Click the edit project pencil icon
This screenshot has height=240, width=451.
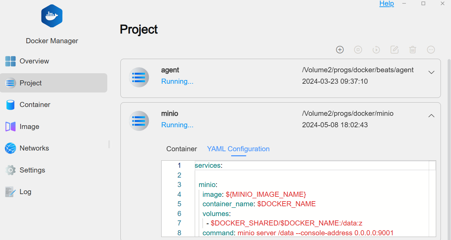pyautogui.click(x=394, y=50)
